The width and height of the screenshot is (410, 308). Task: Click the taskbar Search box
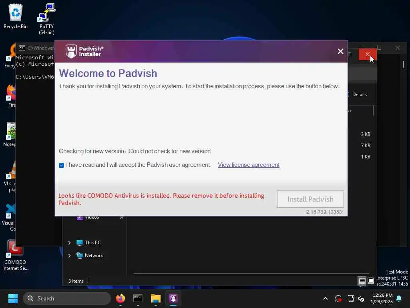click(67, 298)
